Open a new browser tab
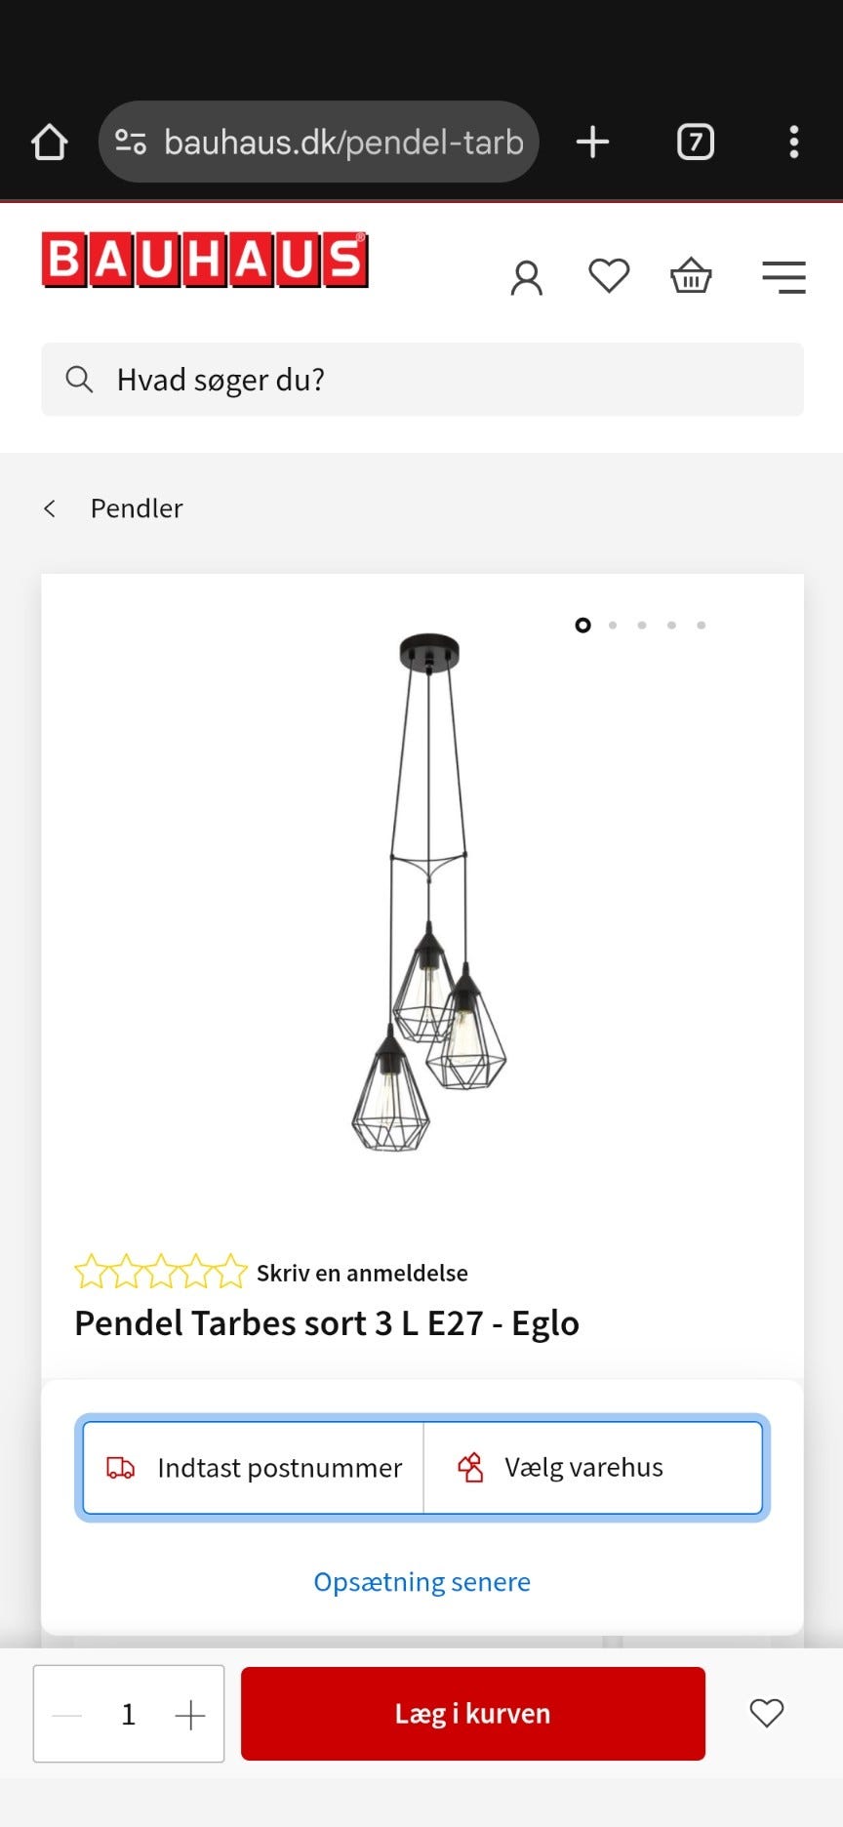 point(592,142)
